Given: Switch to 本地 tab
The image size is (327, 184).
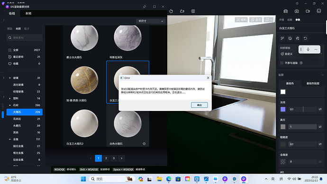Looking at the screenshot, I should click(x=28, y=13).
